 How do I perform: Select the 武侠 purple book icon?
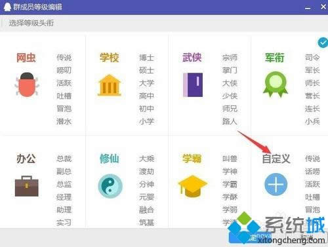tap(193, 85)
